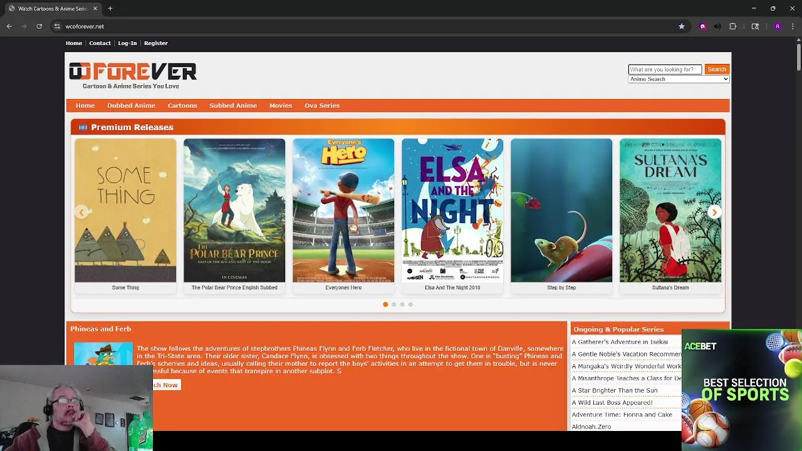This screenshot has height=451, width=802.
Task: Click the Watch Now button
Action: 165,385
